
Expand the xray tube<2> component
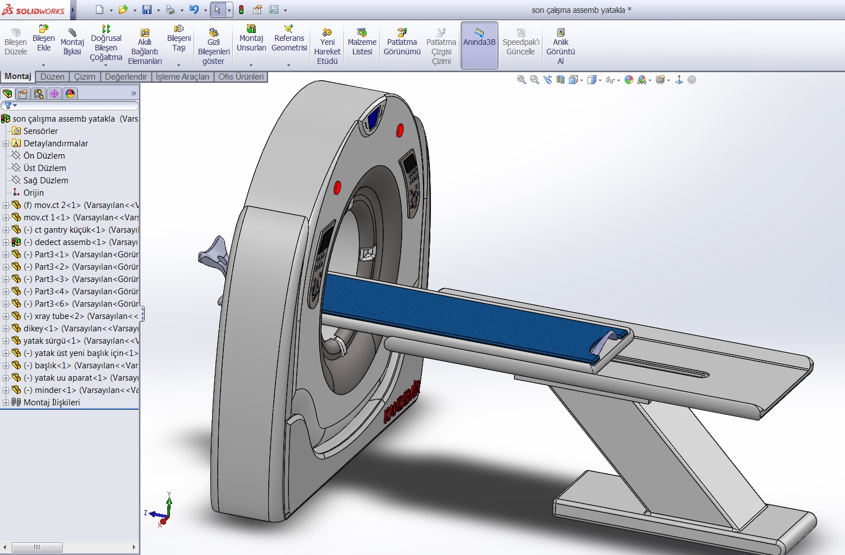(6, 316)
